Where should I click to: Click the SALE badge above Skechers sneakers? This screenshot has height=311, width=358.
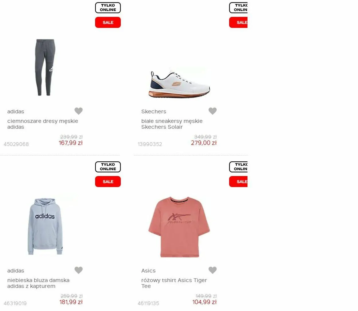point(238,22)
